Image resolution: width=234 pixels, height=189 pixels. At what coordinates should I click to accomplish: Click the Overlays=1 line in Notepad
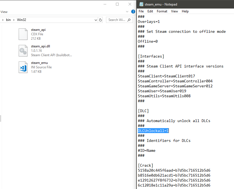coord(149,22)
